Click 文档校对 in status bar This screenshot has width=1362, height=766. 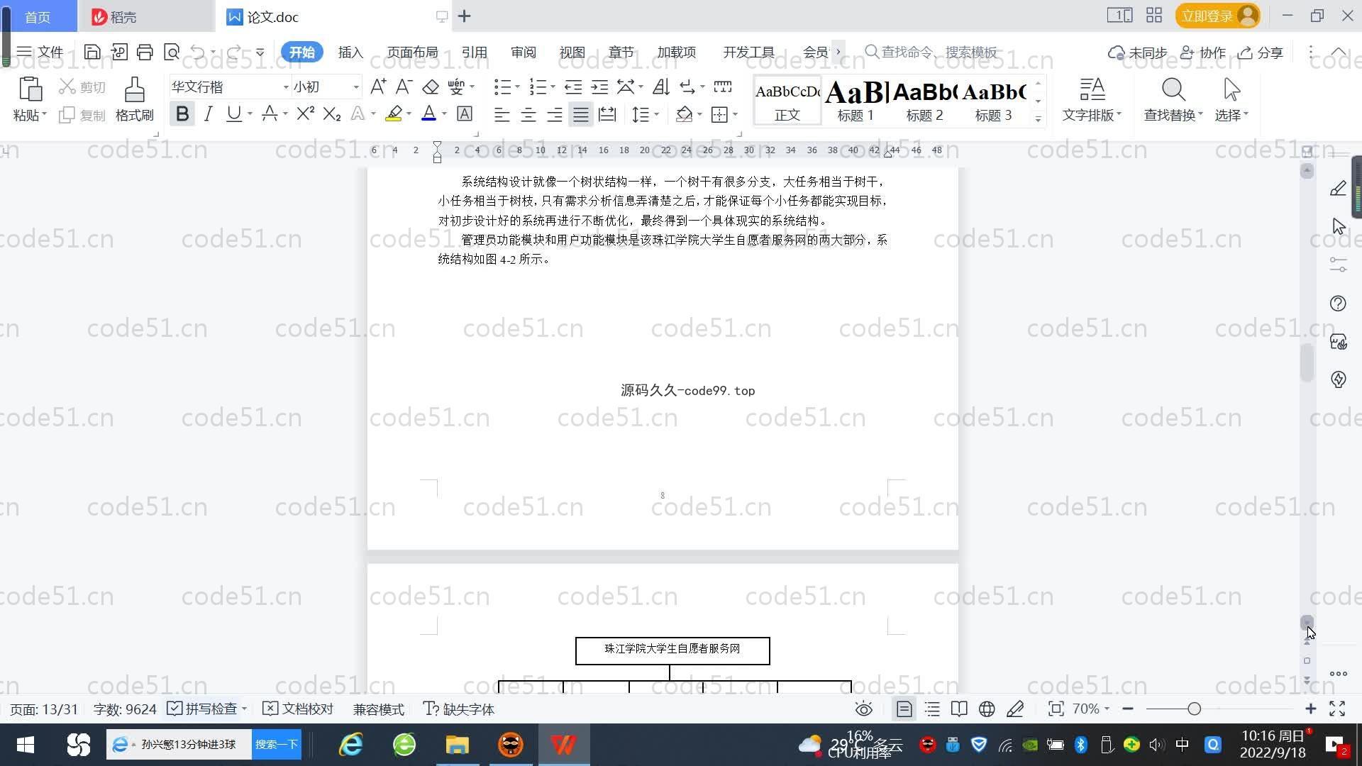298,709
